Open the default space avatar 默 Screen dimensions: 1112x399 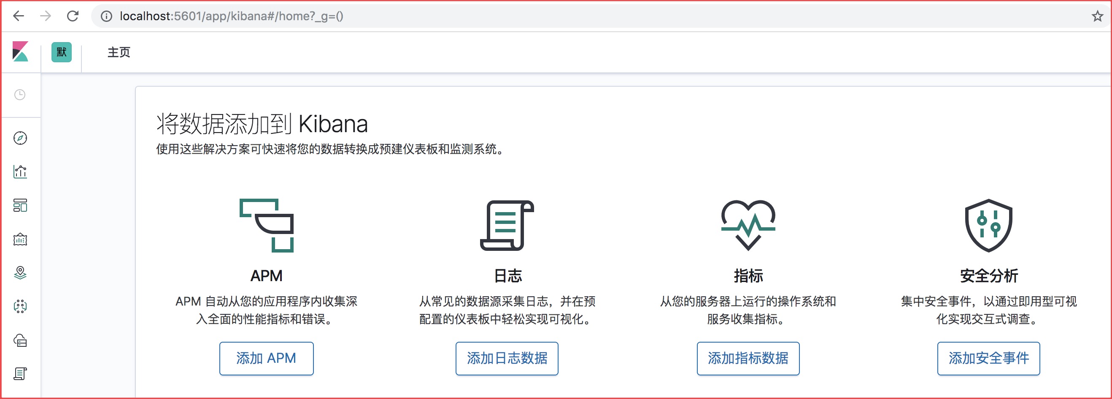point(61,52)
